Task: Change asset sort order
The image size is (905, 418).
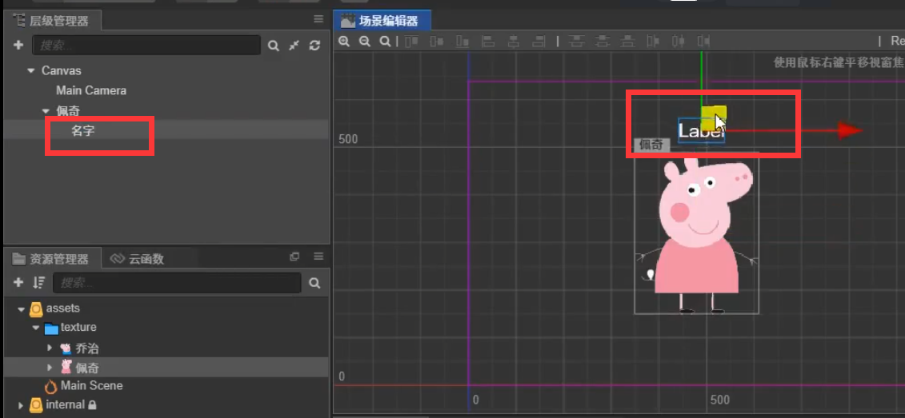Action: (x=38, y=282)
